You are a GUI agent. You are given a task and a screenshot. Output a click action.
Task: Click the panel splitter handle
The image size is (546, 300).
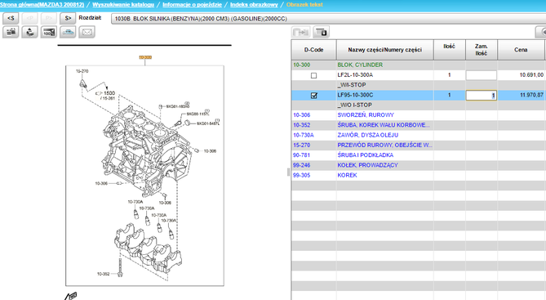click(288, 172)
